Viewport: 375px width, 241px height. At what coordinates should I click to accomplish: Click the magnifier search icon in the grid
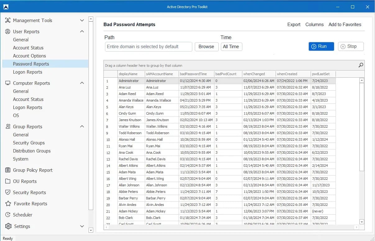tap(361, 65)
